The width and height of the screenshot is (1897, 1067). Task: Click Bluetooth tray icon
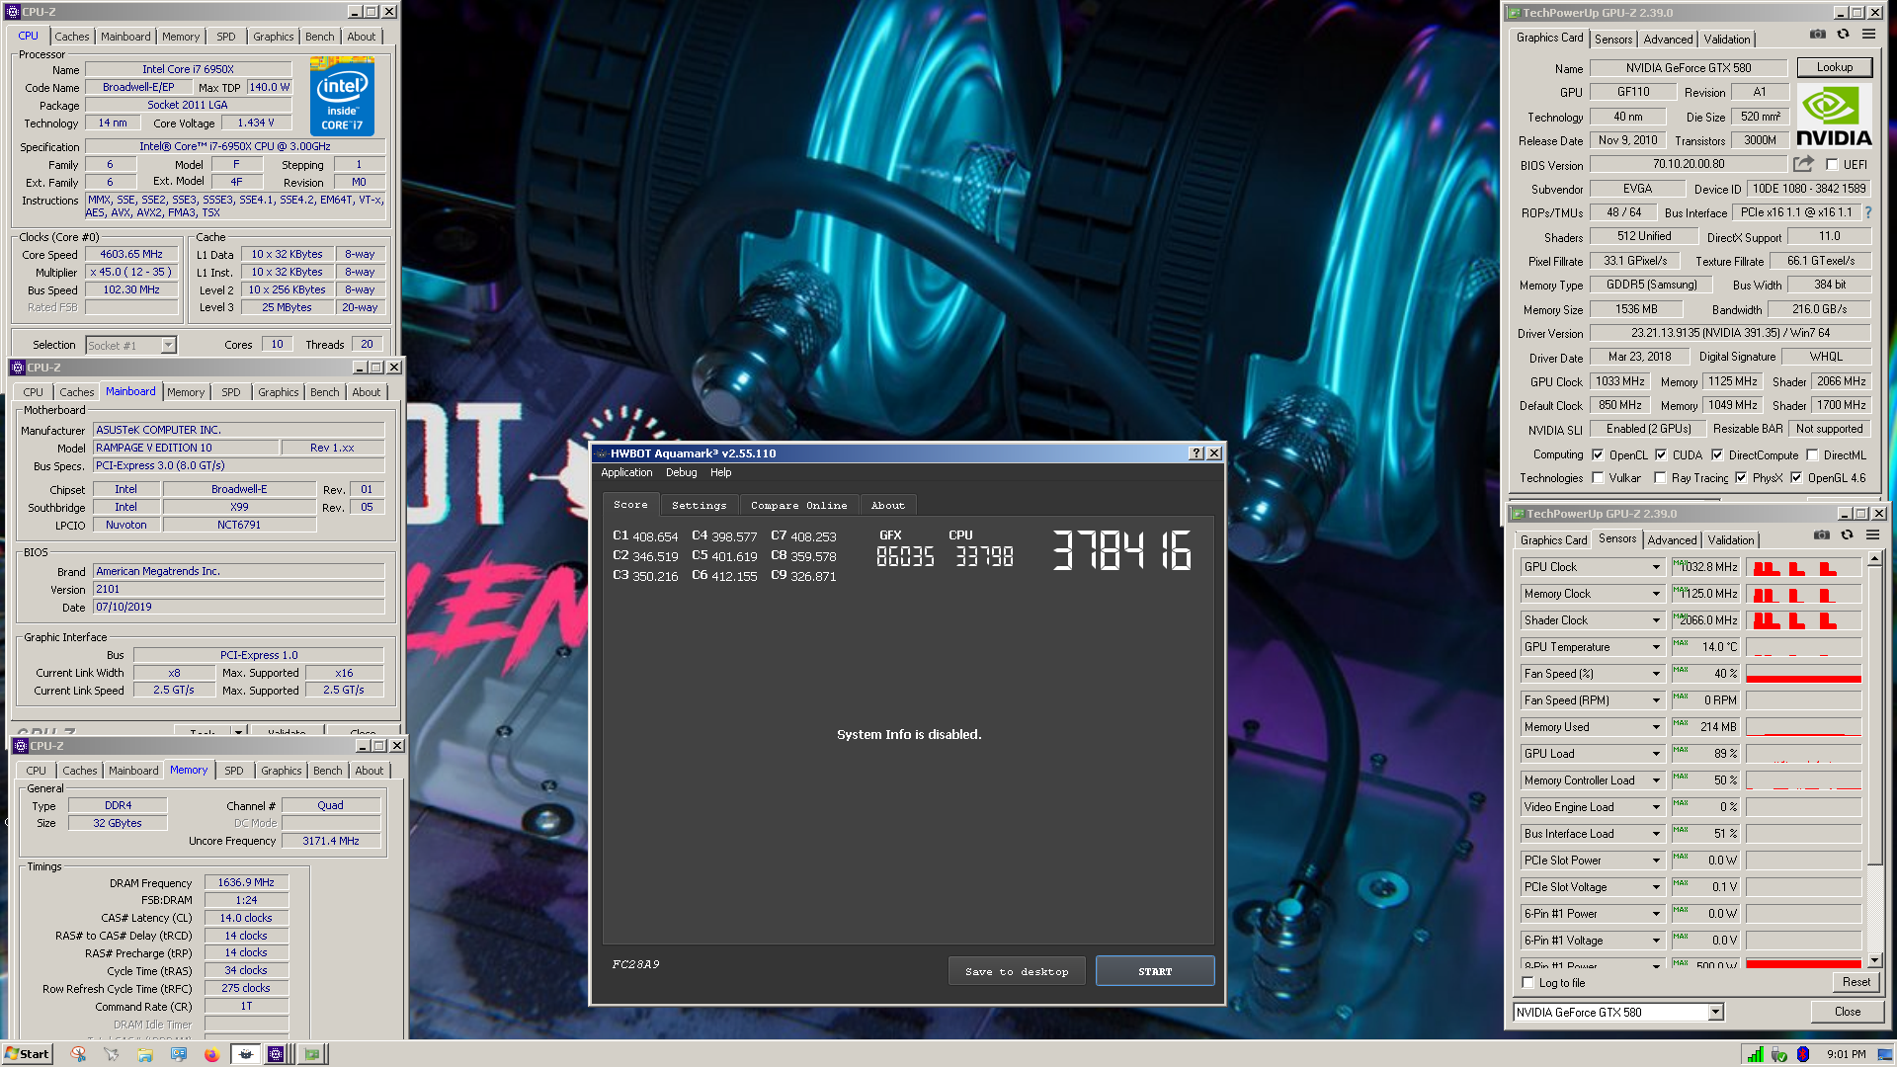tap(1803, 1054)
